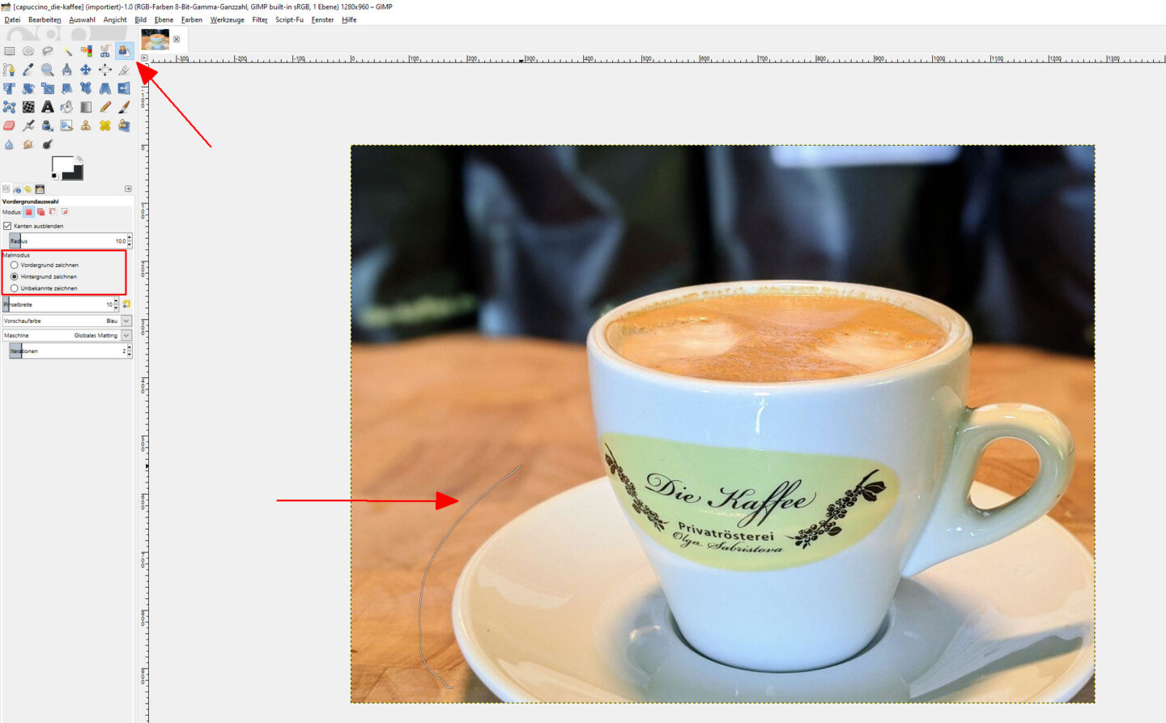Select the Text tool

[47, 107]
